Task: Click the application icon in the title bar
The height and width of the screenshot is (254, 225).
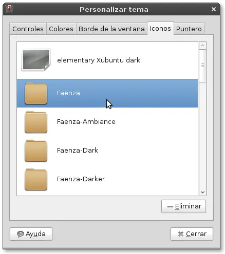Action: (x=9, y=9)
